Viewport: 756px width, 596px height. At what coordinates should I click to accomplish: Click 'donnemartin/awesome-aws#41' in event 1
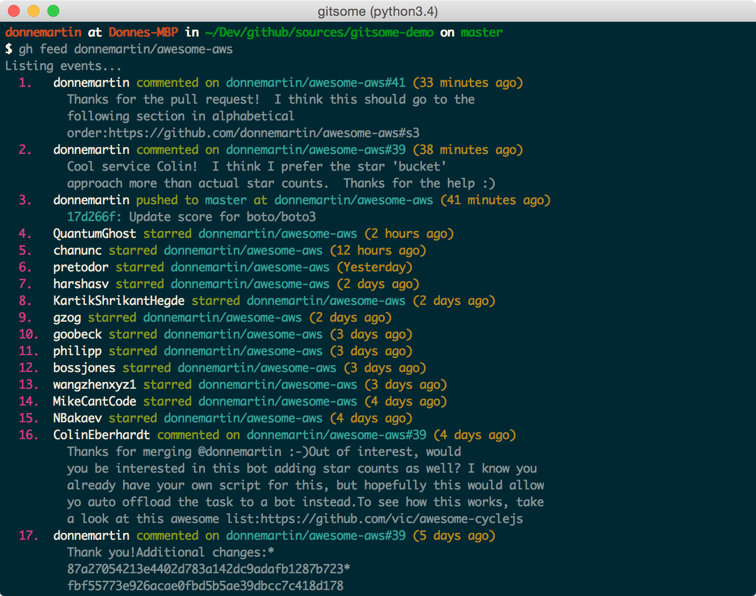pos(316,83)
